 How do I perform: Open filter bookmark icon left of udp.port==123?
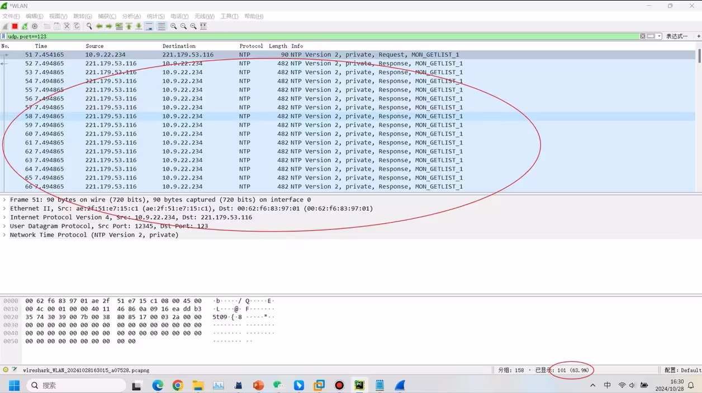click(x=4, y=36)
